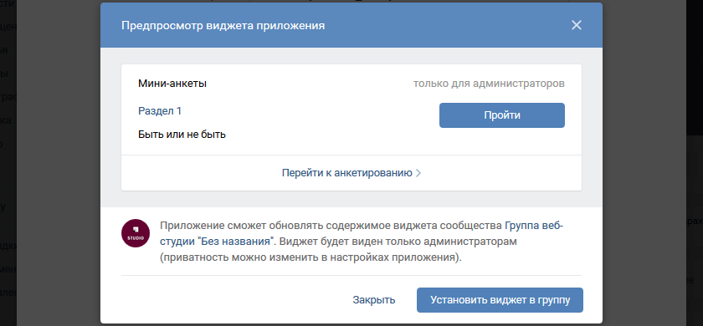The height and width of the screenshot is (326, 703).
Task: Click the Мини-анкеты widget title
Action: pos(172,84)
